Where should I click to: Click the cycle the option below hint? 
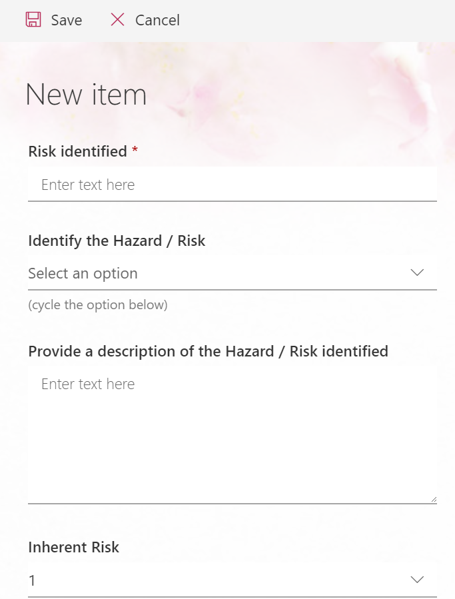point(97,305)
